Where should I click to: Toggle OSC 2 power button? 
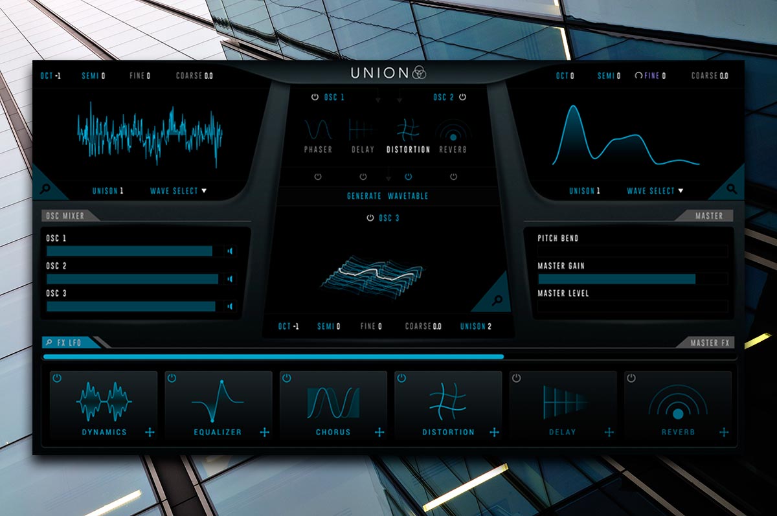pyautogui.click(x=462, y=97)
